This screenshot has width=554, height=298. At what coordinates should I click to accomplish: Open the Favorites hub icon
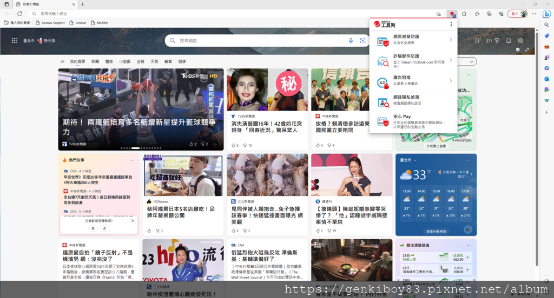pos(477,13)
